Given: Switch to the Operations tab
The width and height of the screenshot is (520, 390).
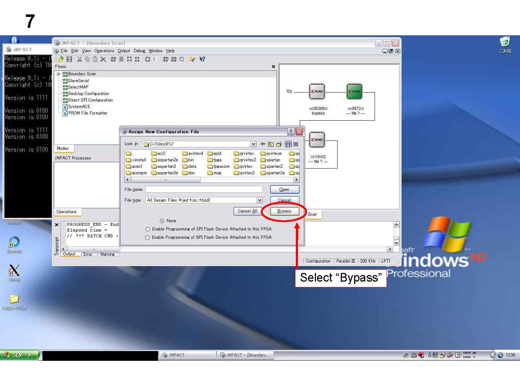Looking at the screenshot, I should (x=67, y=212).
